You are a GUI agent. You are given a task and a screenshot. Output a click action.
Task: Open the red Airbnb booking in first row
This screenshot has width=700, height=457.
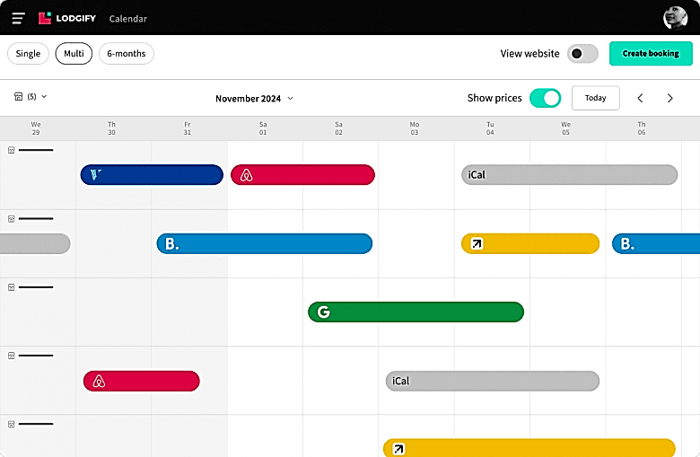tap(302, 175)
